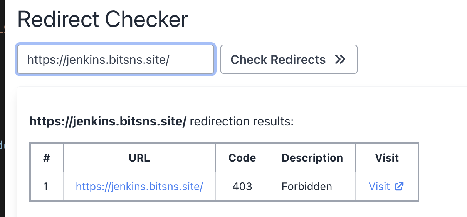Focus the URL input containing jenkins.bitsns.site
Screen dimensions: 467x217
116,60
